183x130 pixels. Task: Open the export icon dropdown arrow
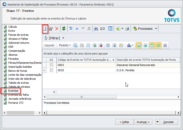[122, 28]
